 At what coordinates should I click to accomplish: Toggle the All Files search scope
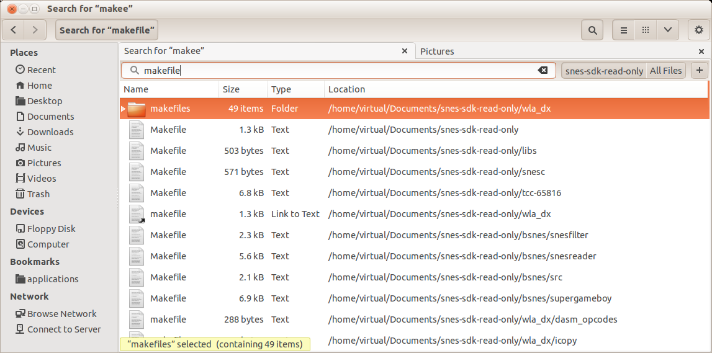[x=665, y=71]
